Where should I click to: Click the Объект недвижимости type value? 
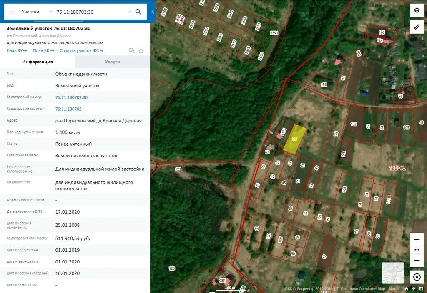(x=81, y=74)
